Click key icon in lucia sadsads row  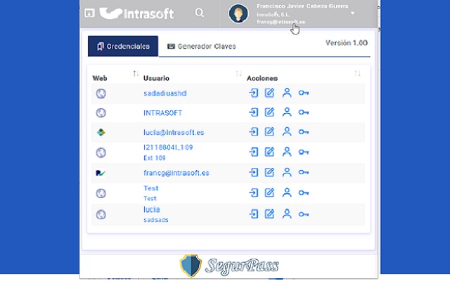tap(304, 214)
